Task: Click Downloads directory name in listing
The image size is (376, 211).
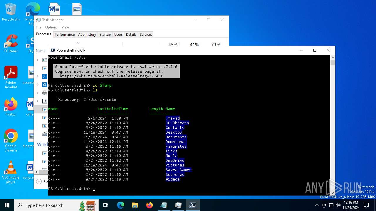Action: tap(176, 142)
